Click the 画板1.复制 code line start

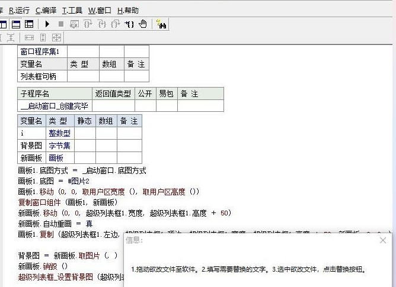[68, 234]
